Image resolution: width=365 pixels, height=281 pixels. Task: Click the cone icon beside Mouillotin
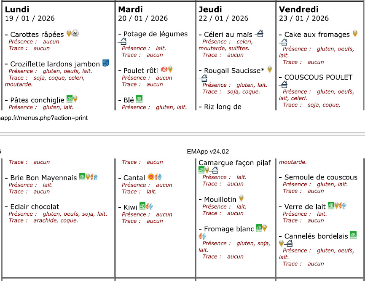click(x=241, y=198)
